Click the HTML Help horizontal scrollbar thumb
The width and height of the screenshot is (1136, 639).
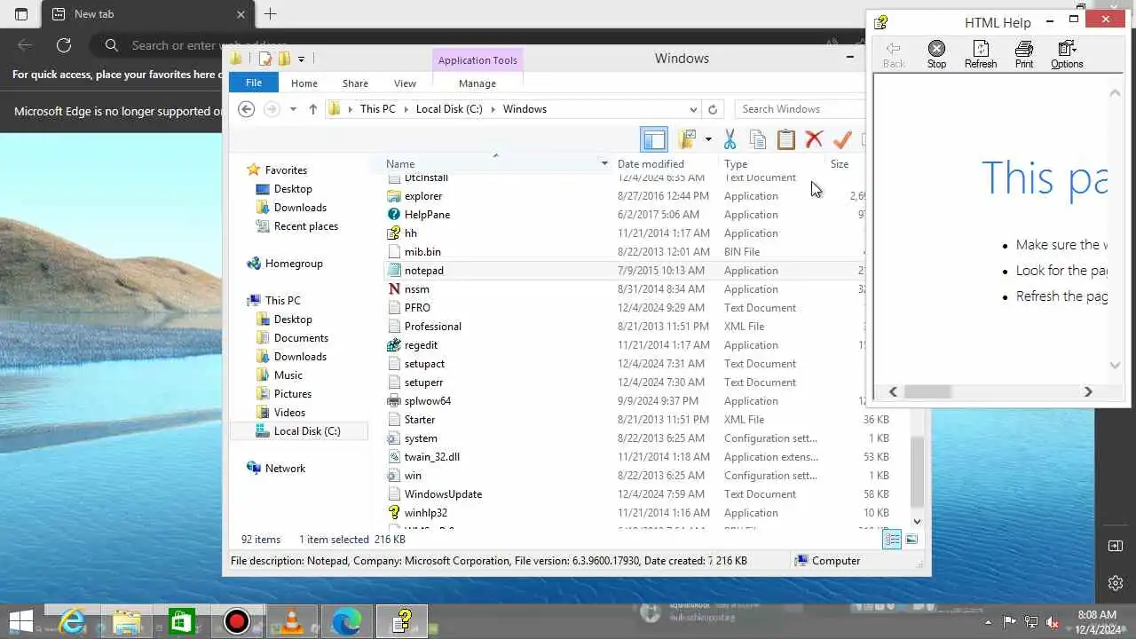pos(927,391)
